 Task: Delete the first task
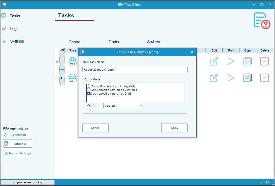coord(264,61)
